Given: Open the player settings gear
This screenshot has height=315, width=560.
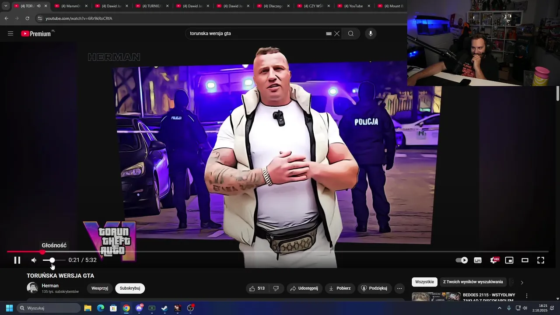Looking at the screenshot, I should coord(494,260).
